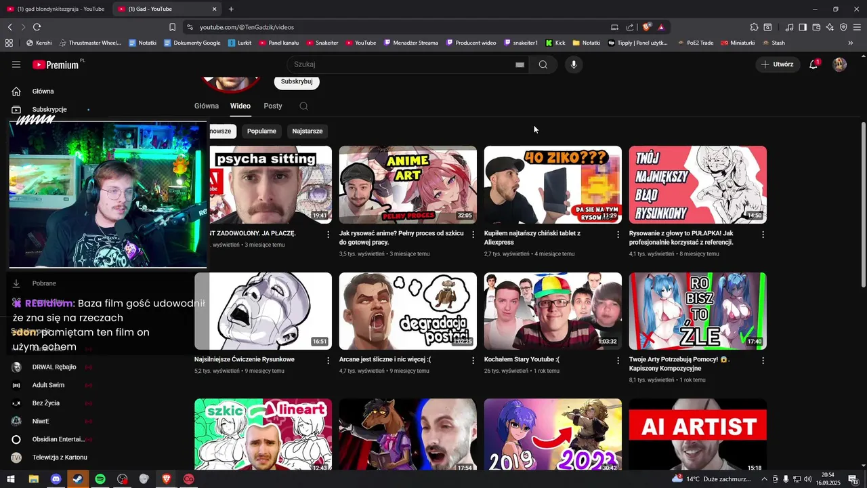
Task: Open Discord from the taskbar
Action: [56, 479]
